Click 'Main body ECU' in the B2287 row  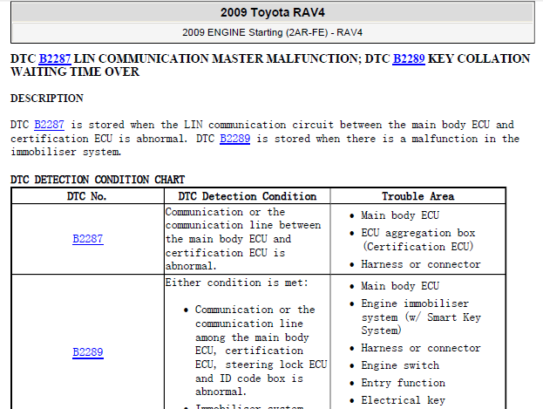400,215
